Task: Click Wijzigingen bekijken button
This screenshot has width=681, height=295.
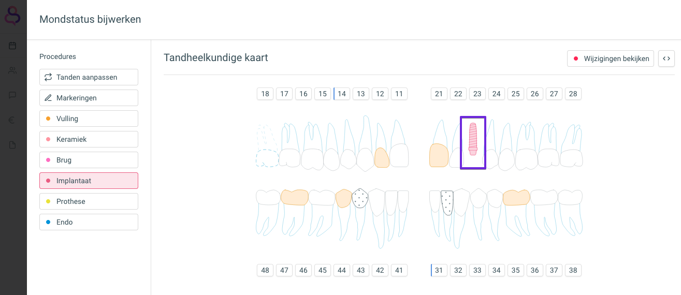Action: [611, 58]
